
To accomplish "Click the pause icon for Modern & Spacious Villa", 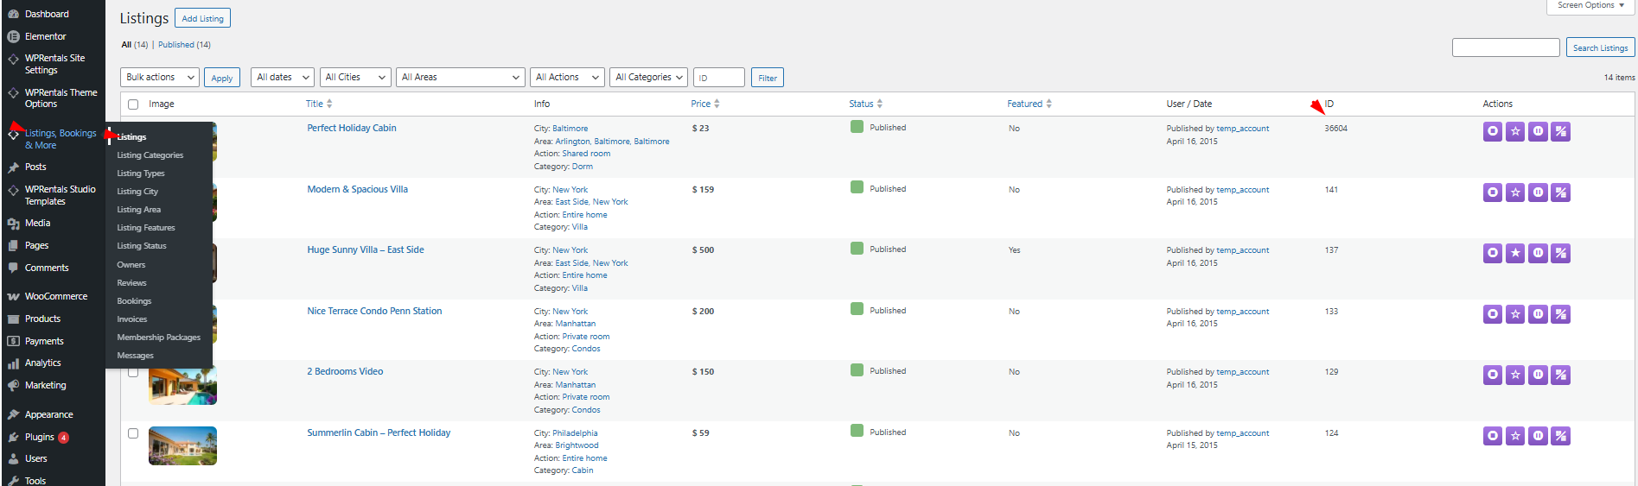I will click(1538, 193).
